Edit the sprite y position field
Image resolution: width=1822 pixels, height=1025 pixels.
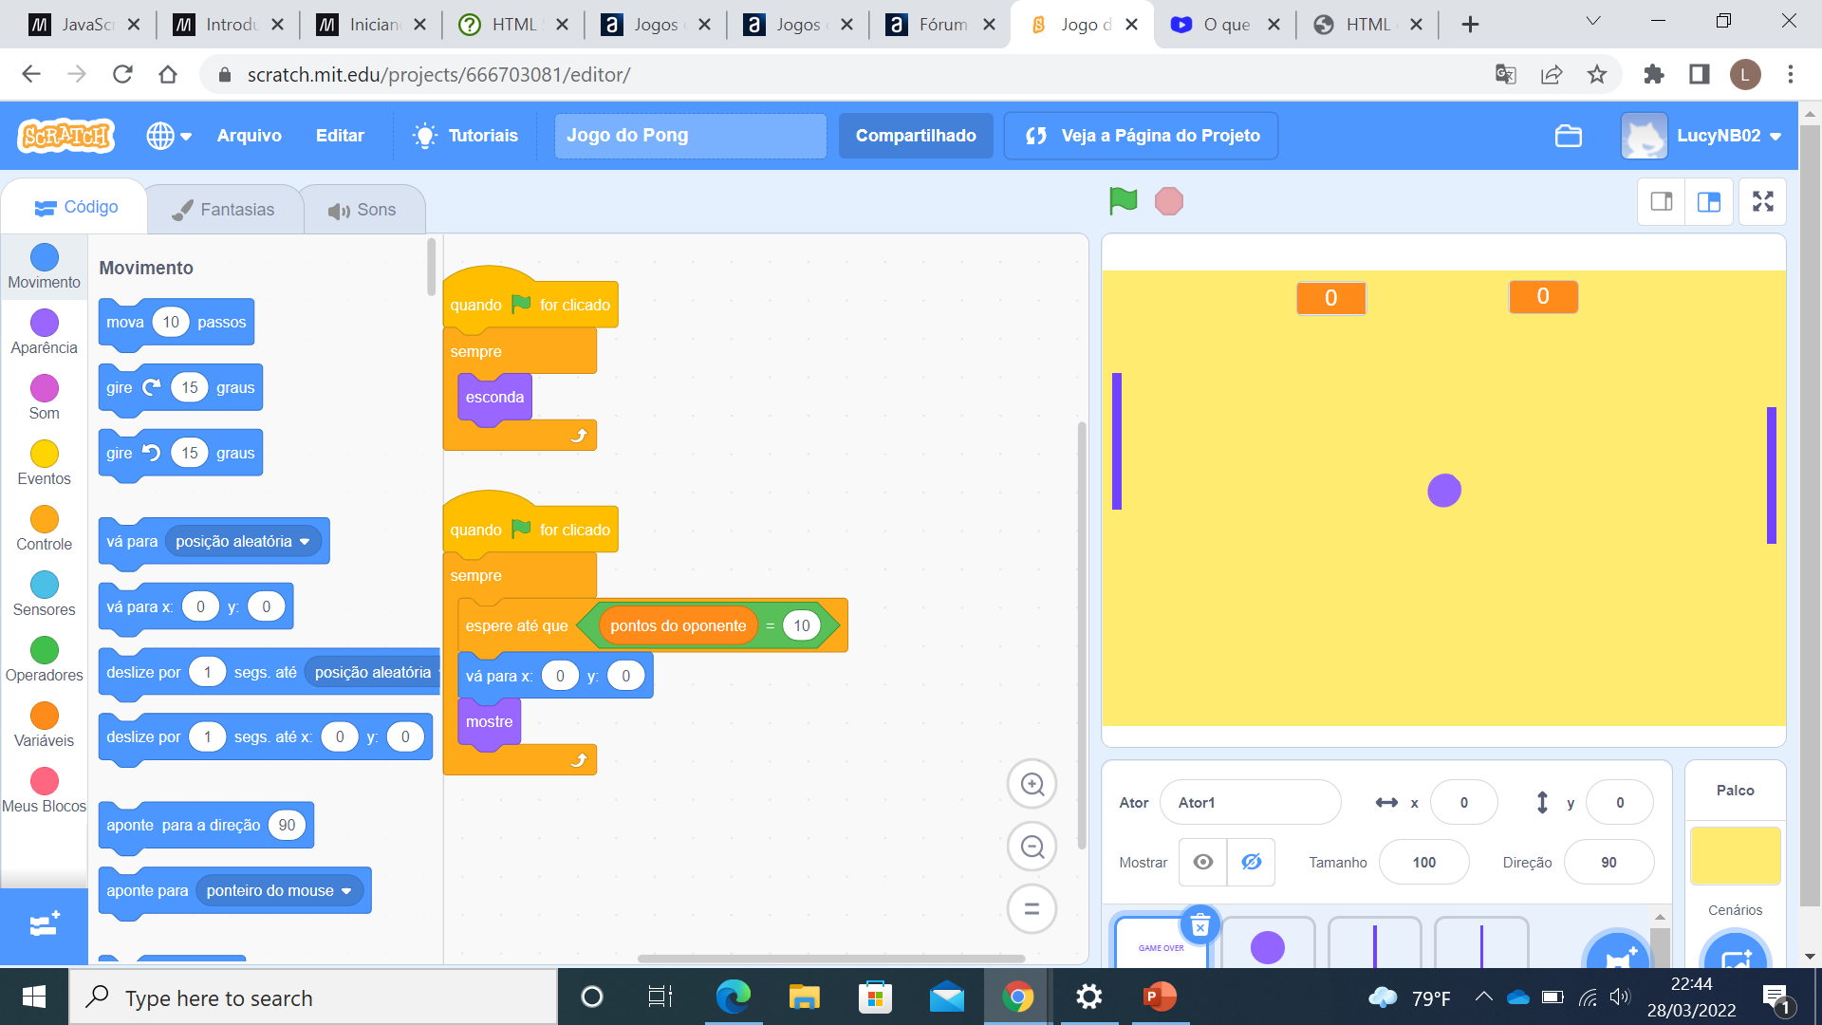(1619, 803)
